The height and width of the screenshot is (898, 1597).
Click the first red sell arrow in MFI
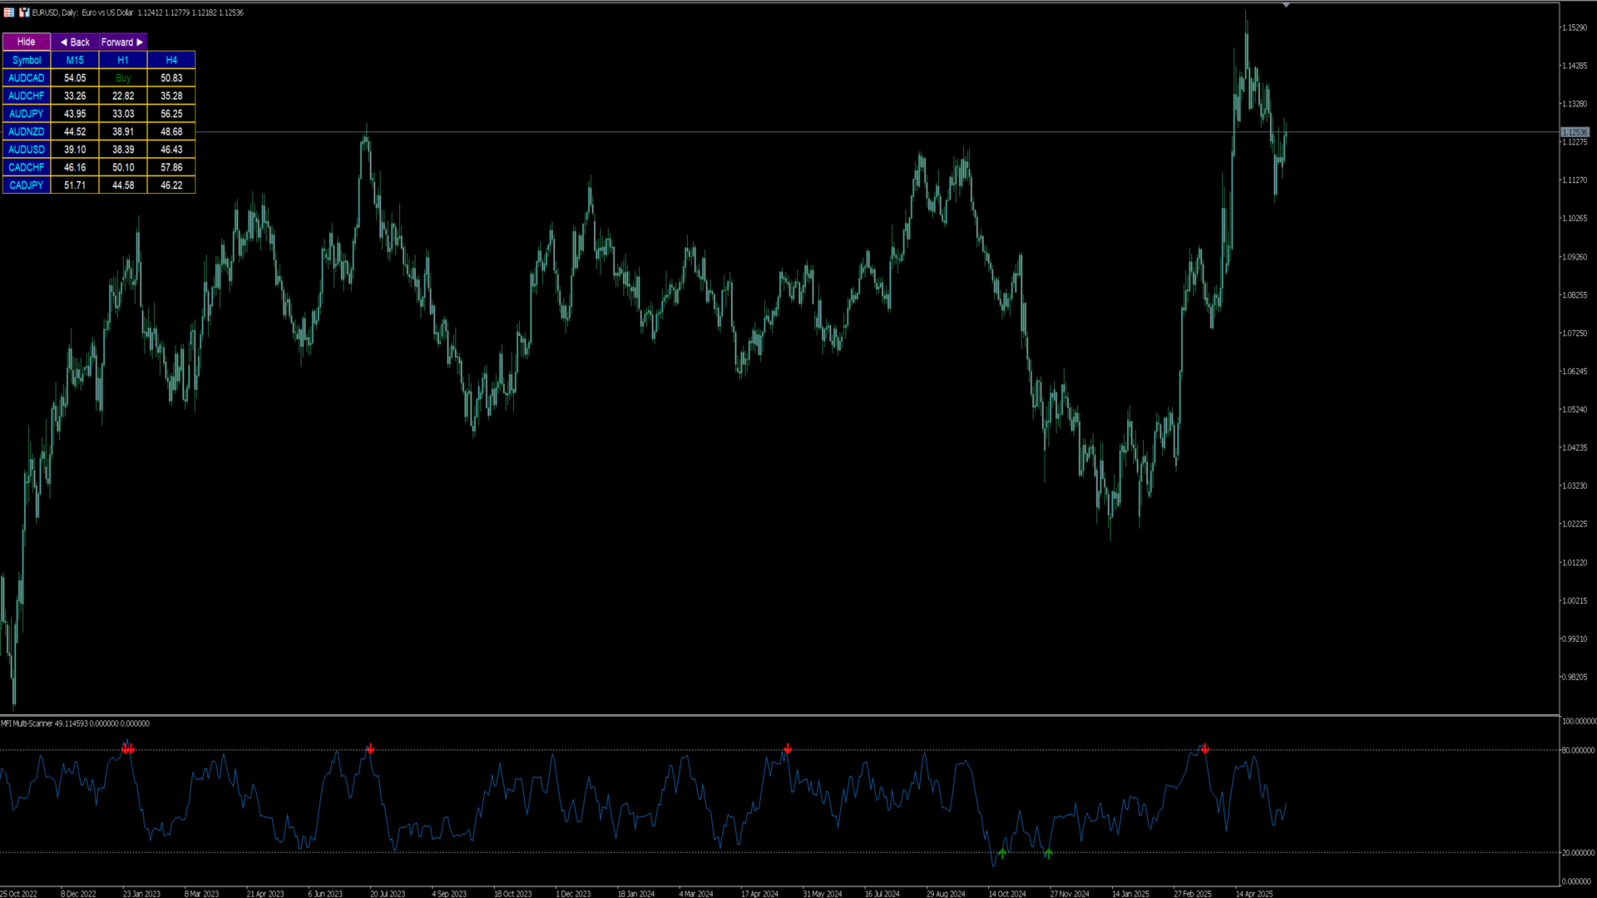point(125,748)
